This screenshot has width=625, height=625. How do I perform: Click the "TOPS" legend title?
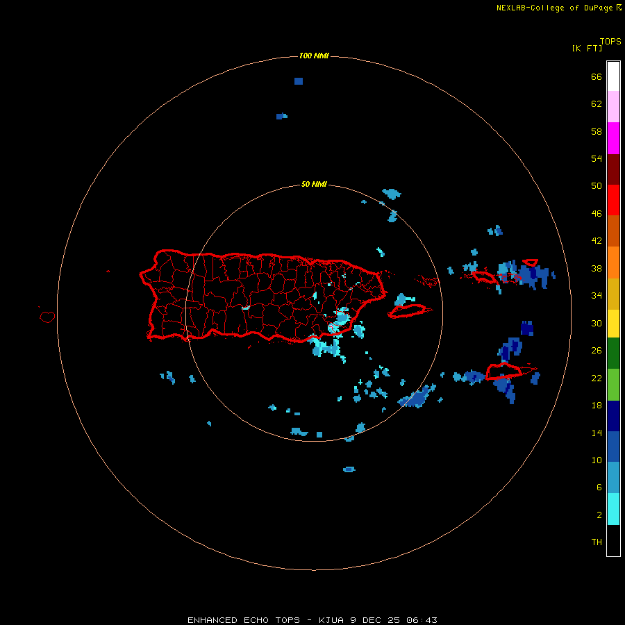click(610, 41)
